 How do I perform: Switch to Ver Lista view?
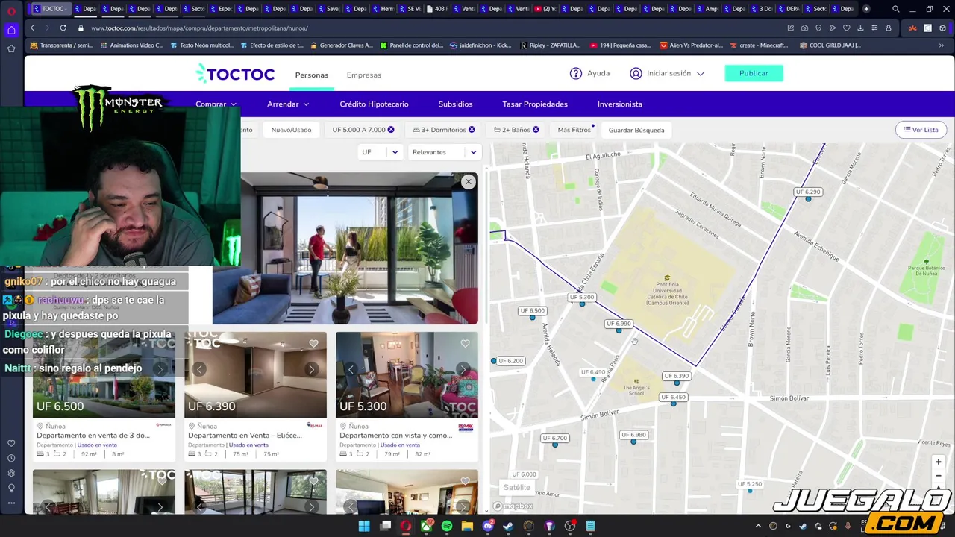pos(921,130)
